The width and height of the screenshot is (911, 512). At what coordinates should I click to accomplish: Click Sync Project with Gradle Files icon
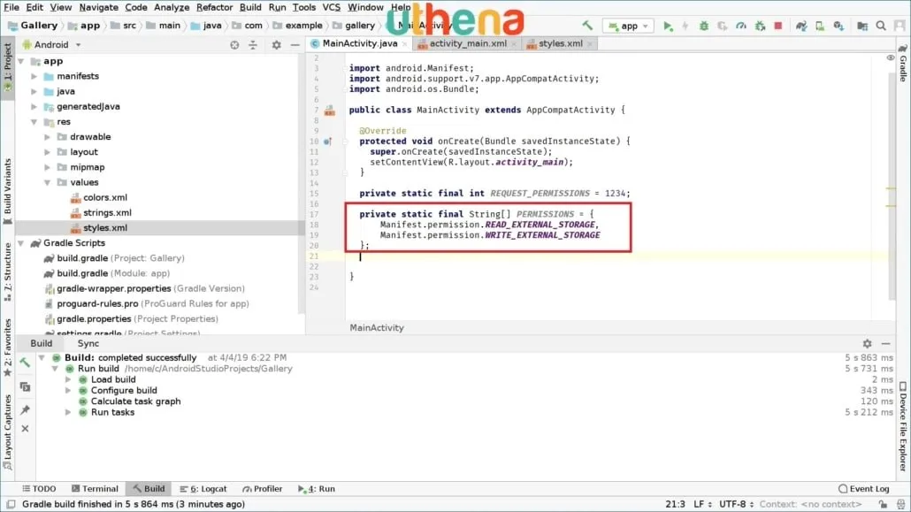[x=801, y=27]
